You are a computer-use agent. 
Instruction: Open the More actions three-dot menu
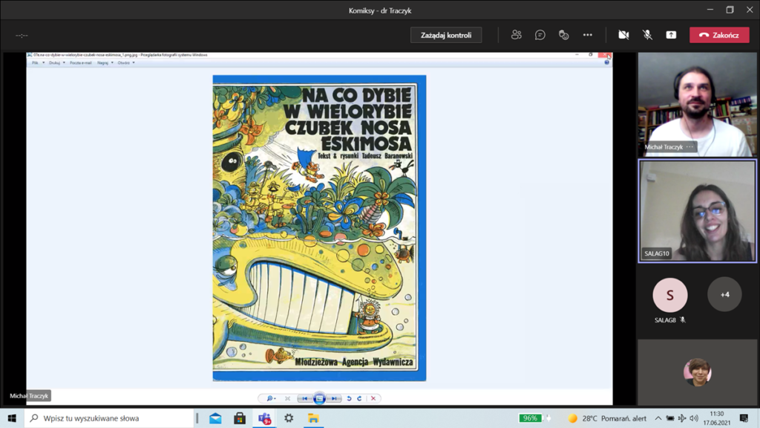click(588, 35)
